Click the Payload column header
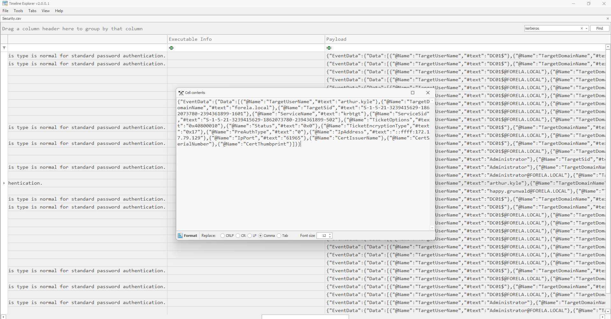The image size is (611, 319). click(x=336, y=39)
